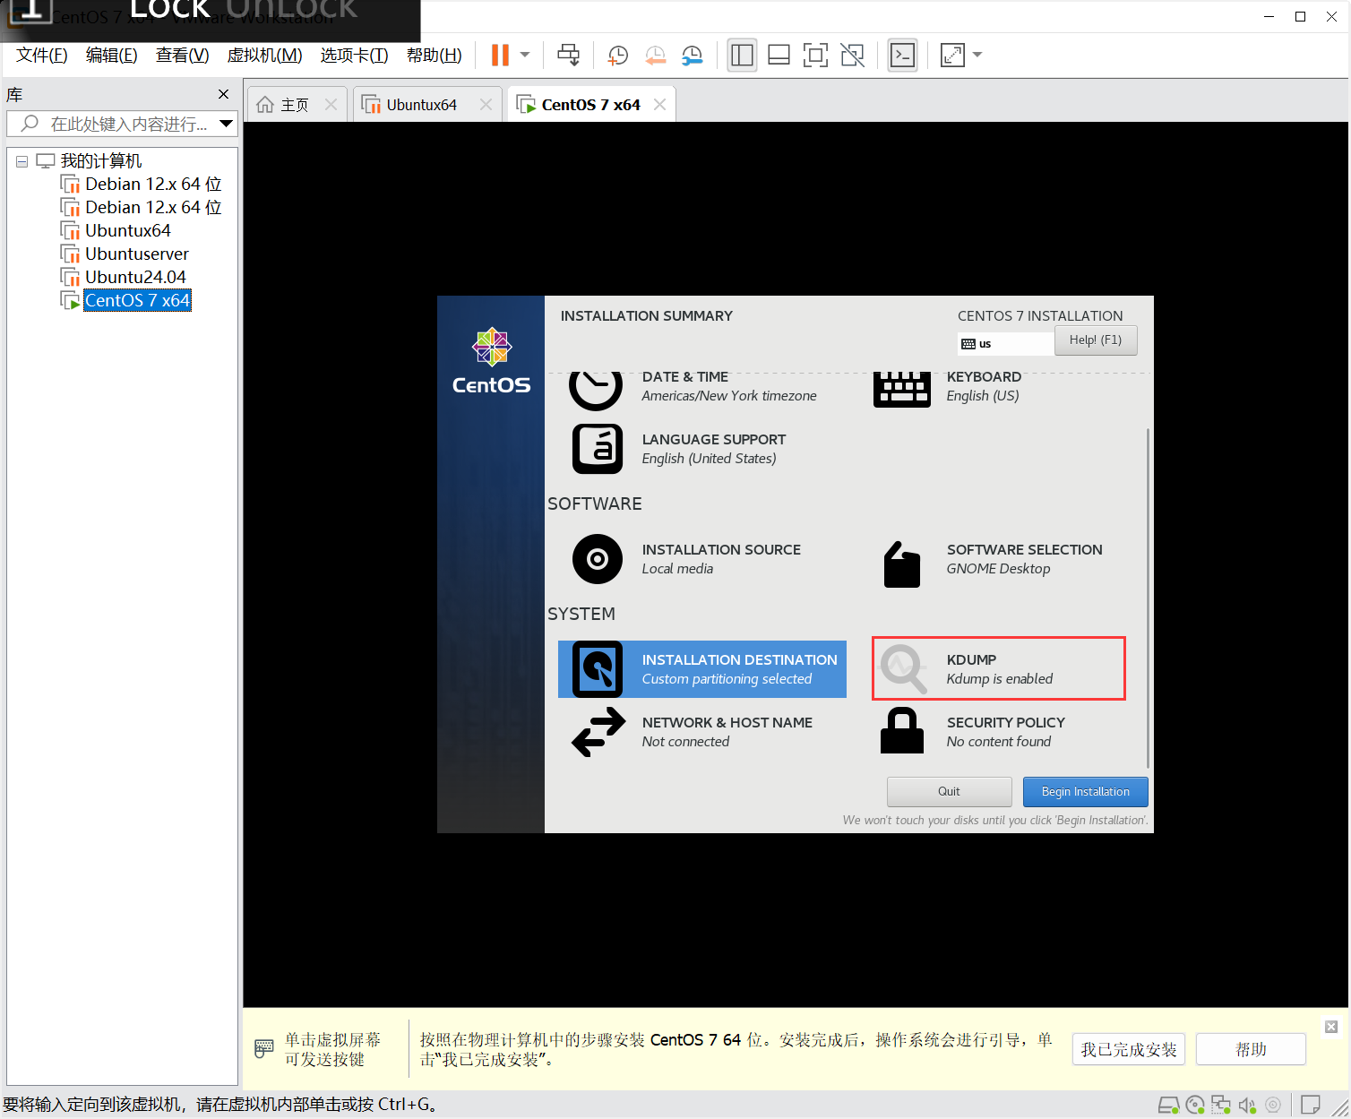Toggle the library sidebar view icon
This screenshot has width=1351, height=1119.
click(742, 55)
